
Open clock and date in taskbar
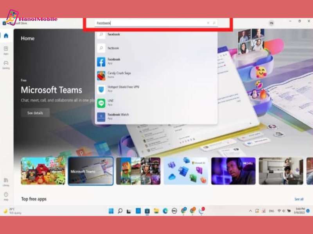(300, 211)
